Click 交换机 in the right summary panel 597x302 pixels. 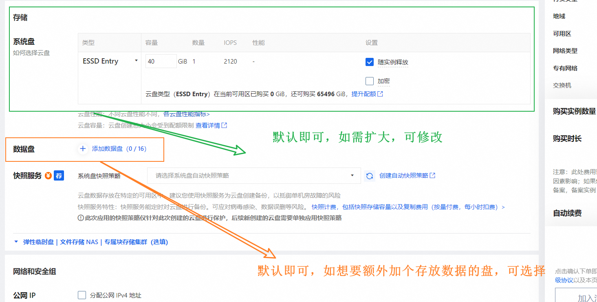pyautogui.click(x=562, y=86)
